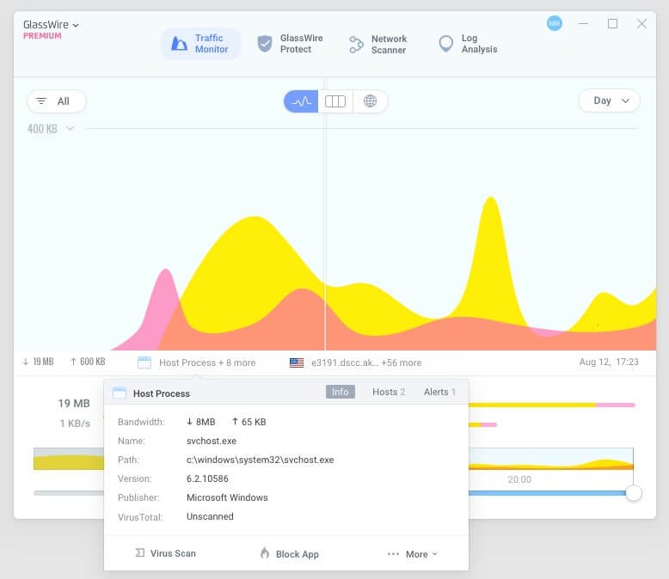Open the Network Scanner tab
669x579 pixels.
pos(377,45)
